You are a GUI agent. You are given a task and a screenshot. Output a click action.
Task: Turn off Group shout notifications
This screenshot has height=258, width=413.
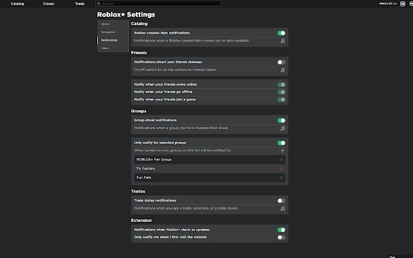click(x=281, y=120)
